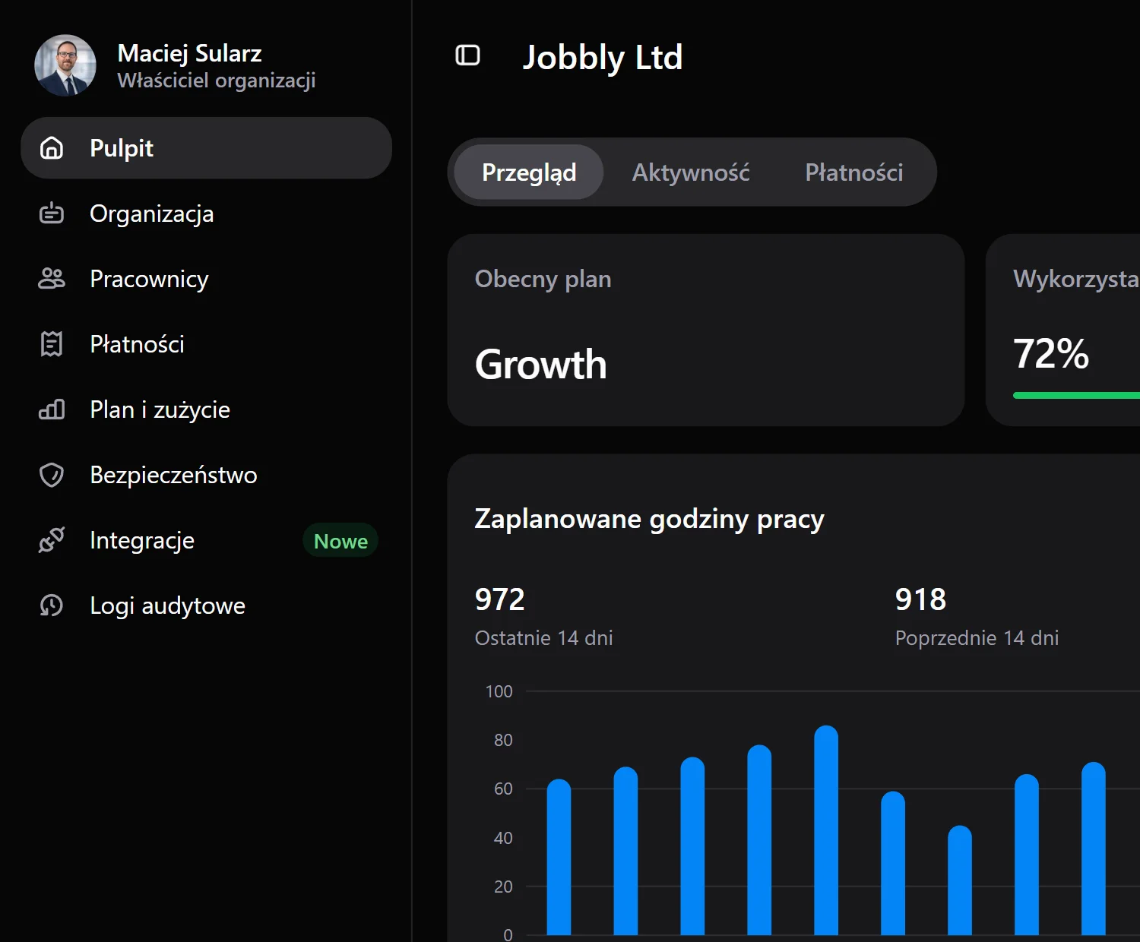Click the tallest fifth chart bar
Viewport: 1140px width, 942px height.
coord(826,830)
